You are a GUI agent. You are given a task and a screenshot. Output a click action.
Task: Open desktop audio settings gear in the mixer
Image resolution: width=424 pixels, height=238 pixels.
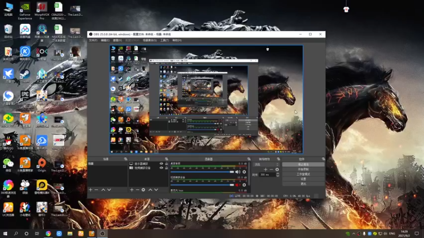(x=244, y=171)
